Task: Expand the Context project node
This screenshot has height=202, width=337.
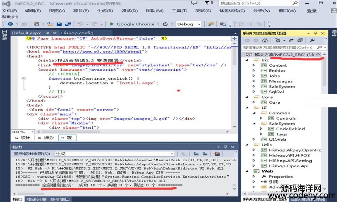Action: click(254, 65)
